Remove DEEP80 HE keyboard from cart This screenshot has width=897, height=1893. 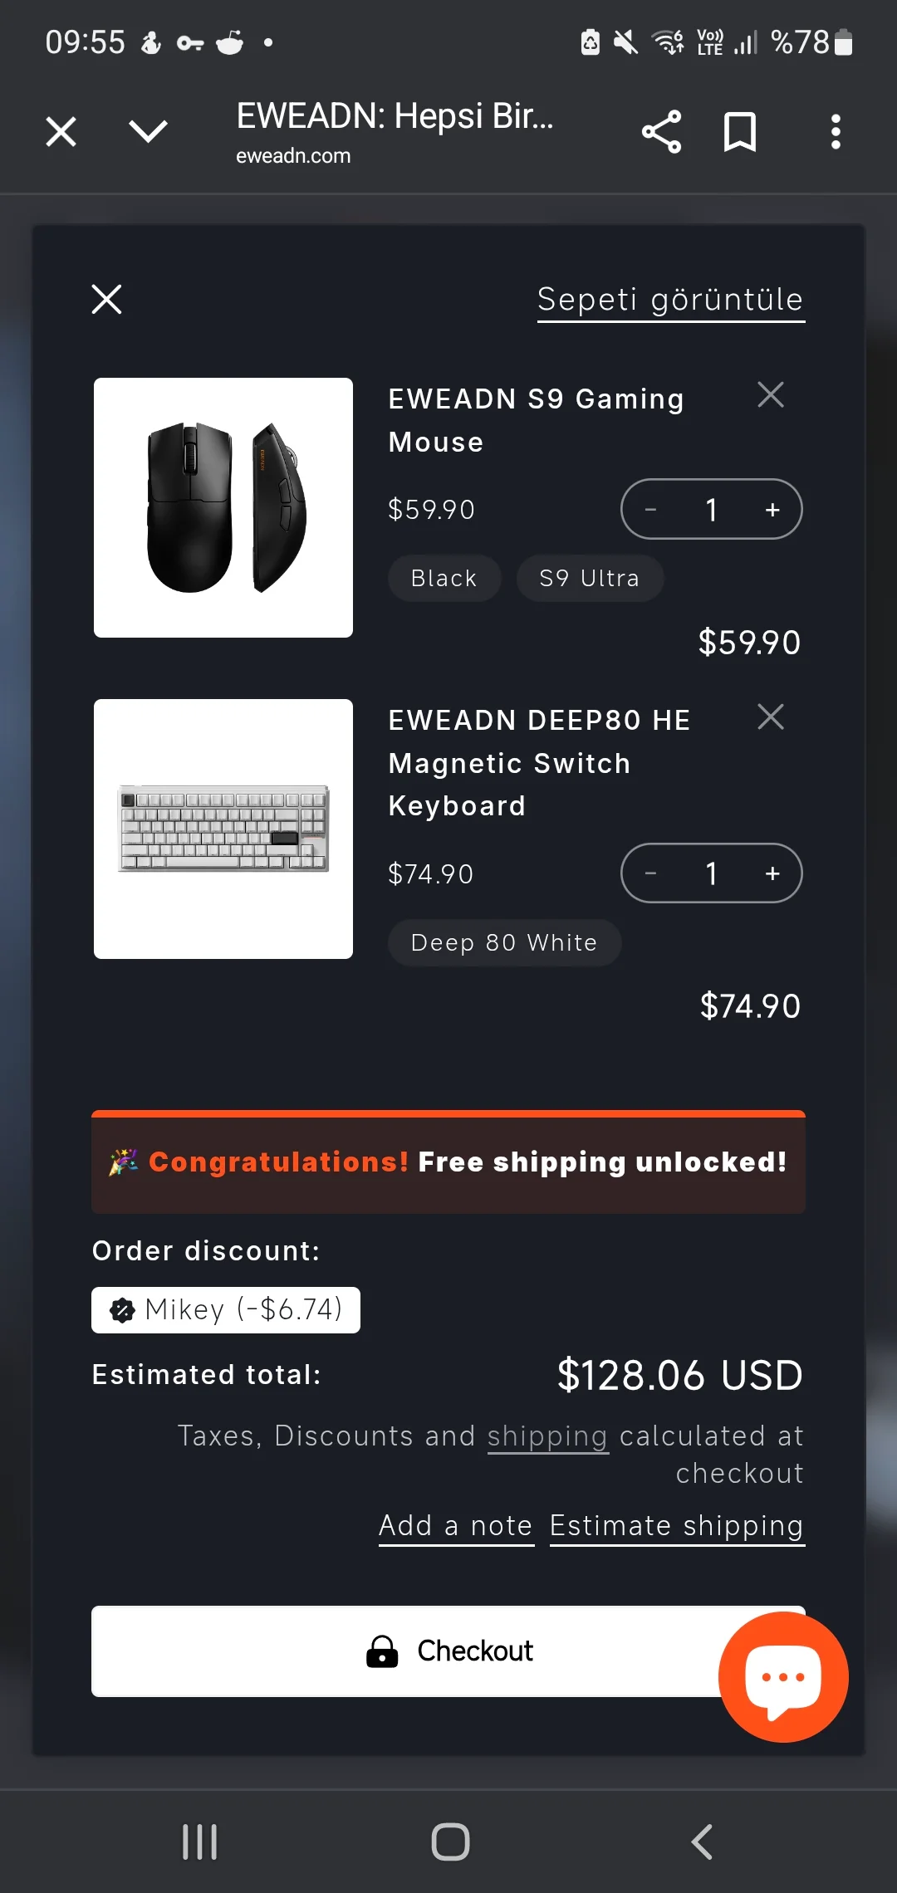point(771,717)
